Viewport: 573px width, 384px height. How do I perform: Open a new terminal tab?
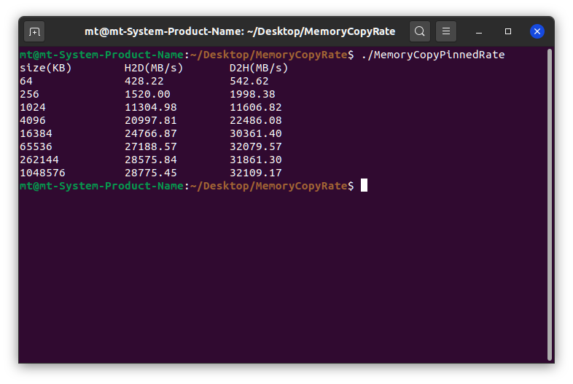(34, 31)
